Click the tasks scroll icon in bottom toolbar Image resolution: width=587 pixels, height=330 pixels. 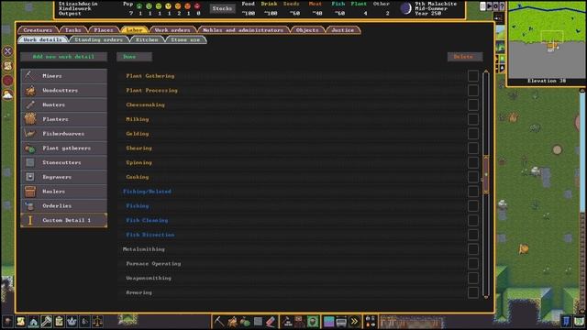coord(20,322)
